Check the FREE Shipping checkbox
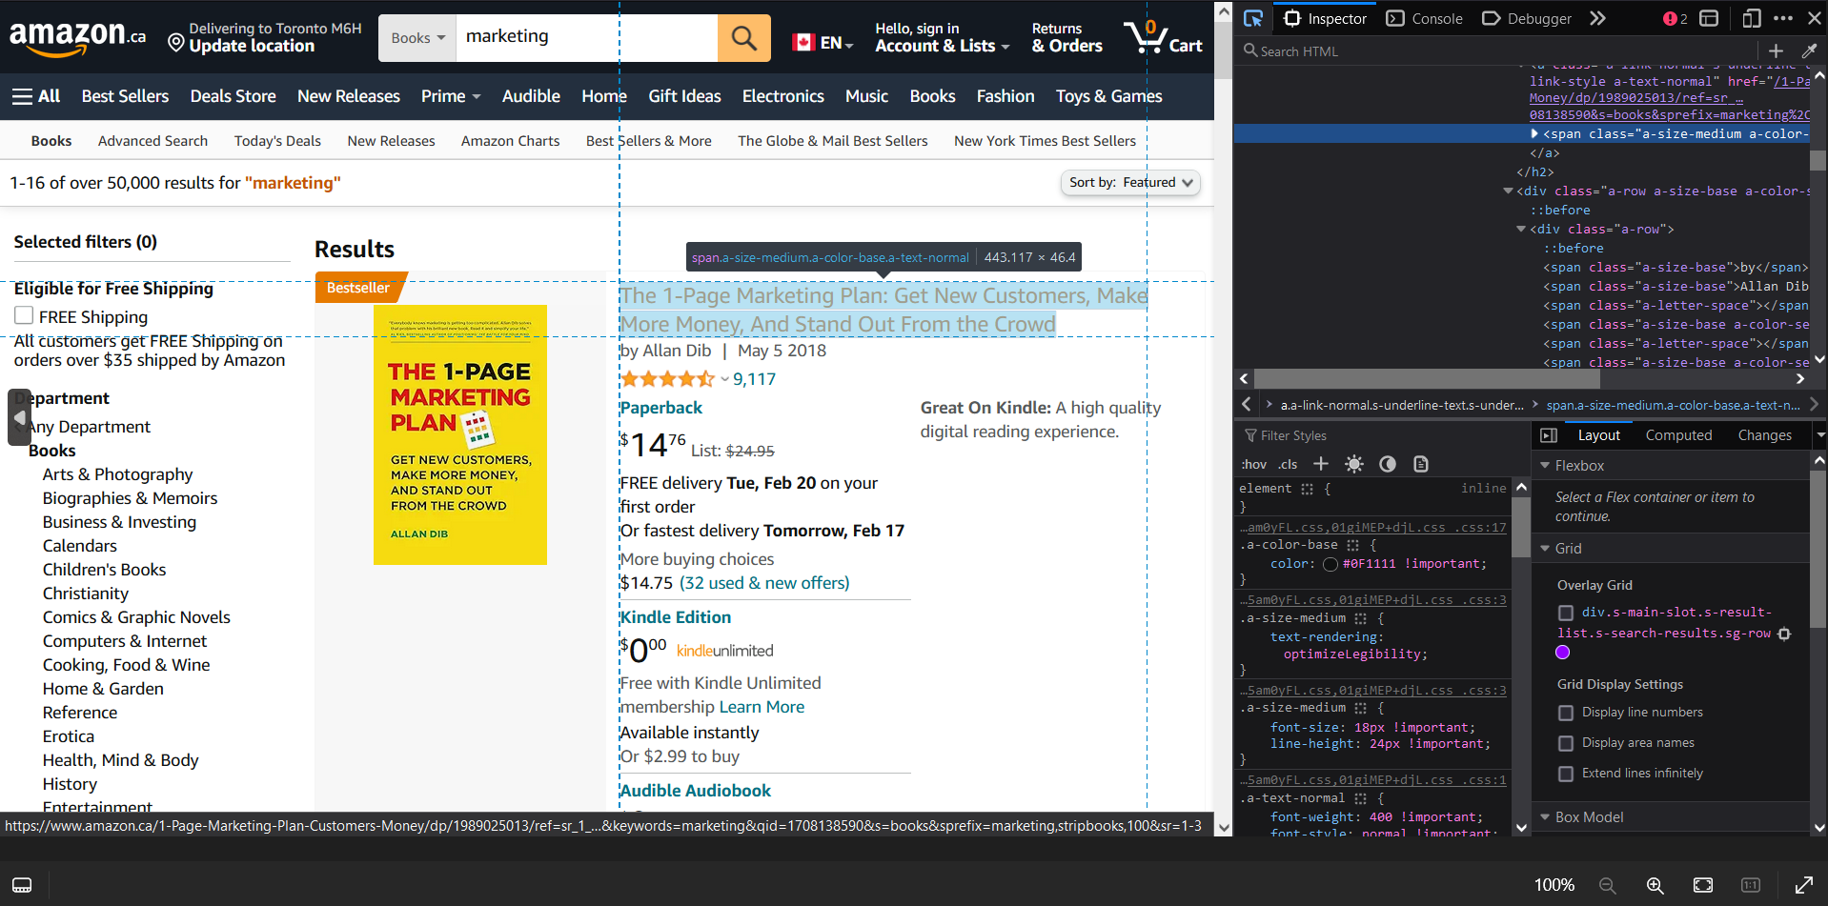The image size is (1828, 906). click(x=24, y=315)
